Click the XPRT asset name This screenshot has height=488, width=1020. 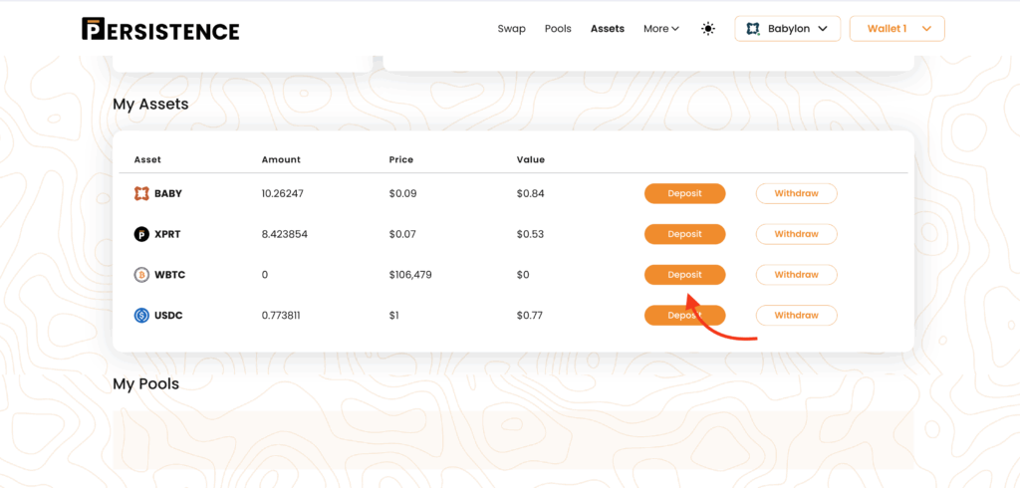(x=167, y=234)
